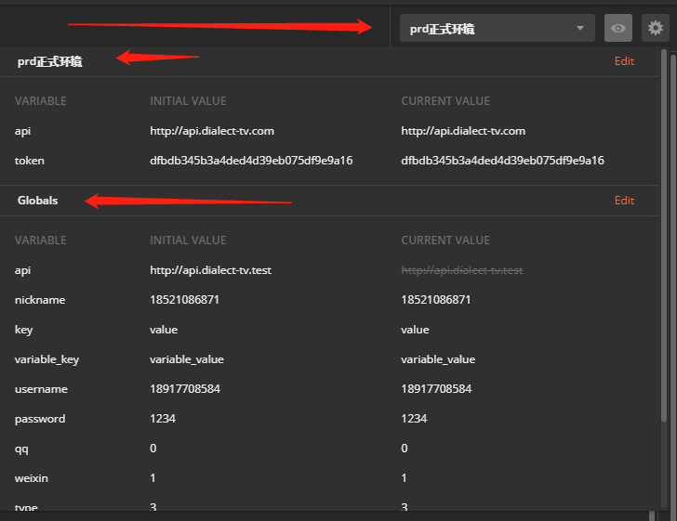
Task: Select the prd environment token current value
Action: (502, 161)
